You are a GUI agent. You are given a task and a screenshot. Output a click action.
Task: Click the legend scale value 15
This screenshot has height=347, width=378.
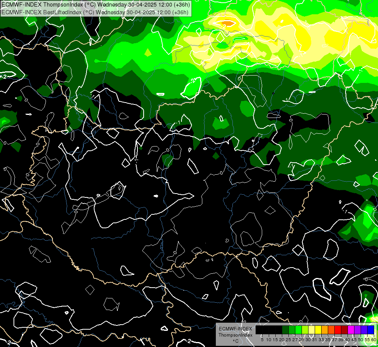[x=275, y=340]
